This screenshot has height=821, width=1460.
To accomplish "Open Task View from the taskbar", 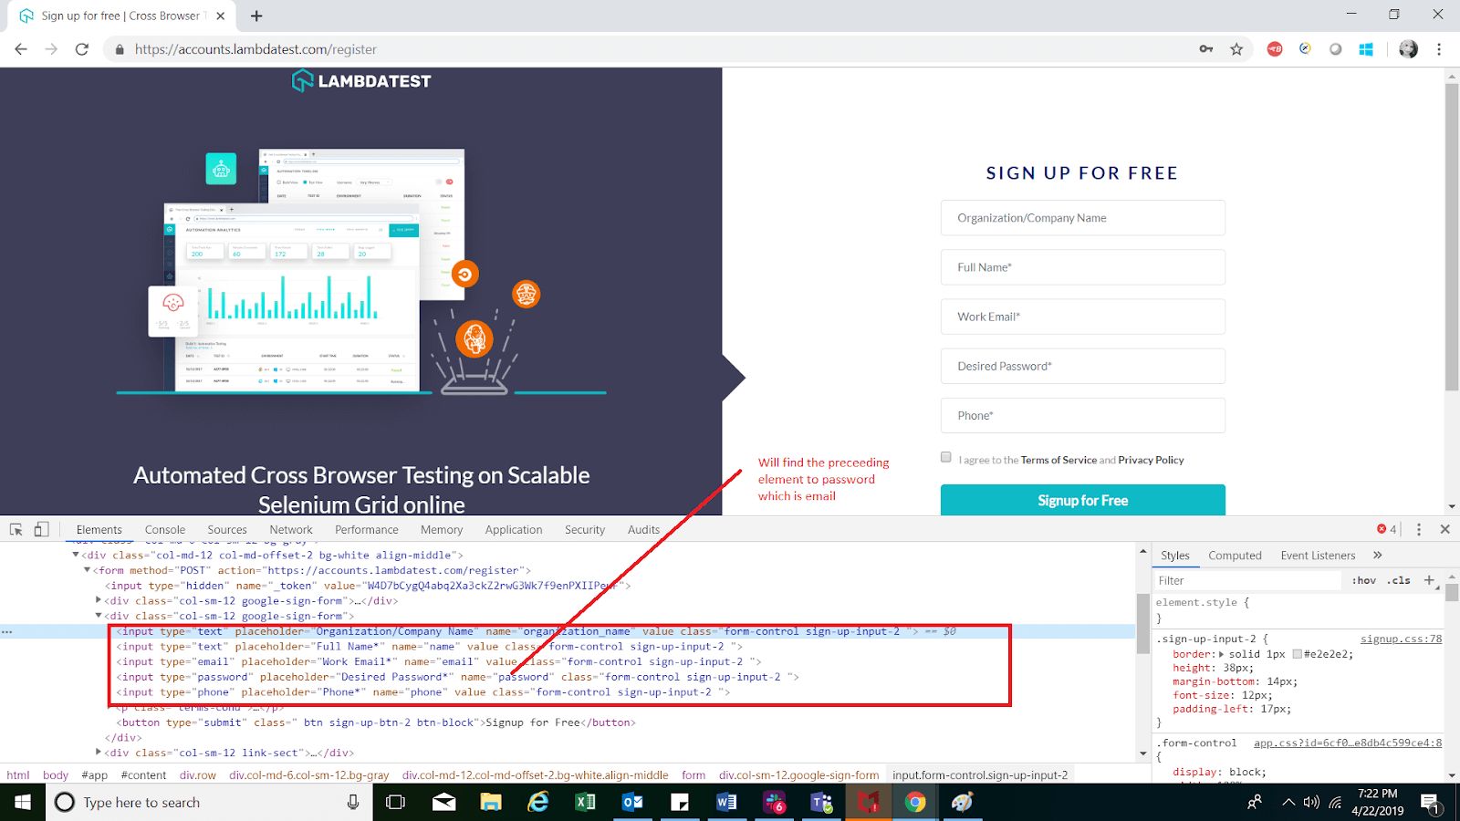I will [x=395, y=802].
